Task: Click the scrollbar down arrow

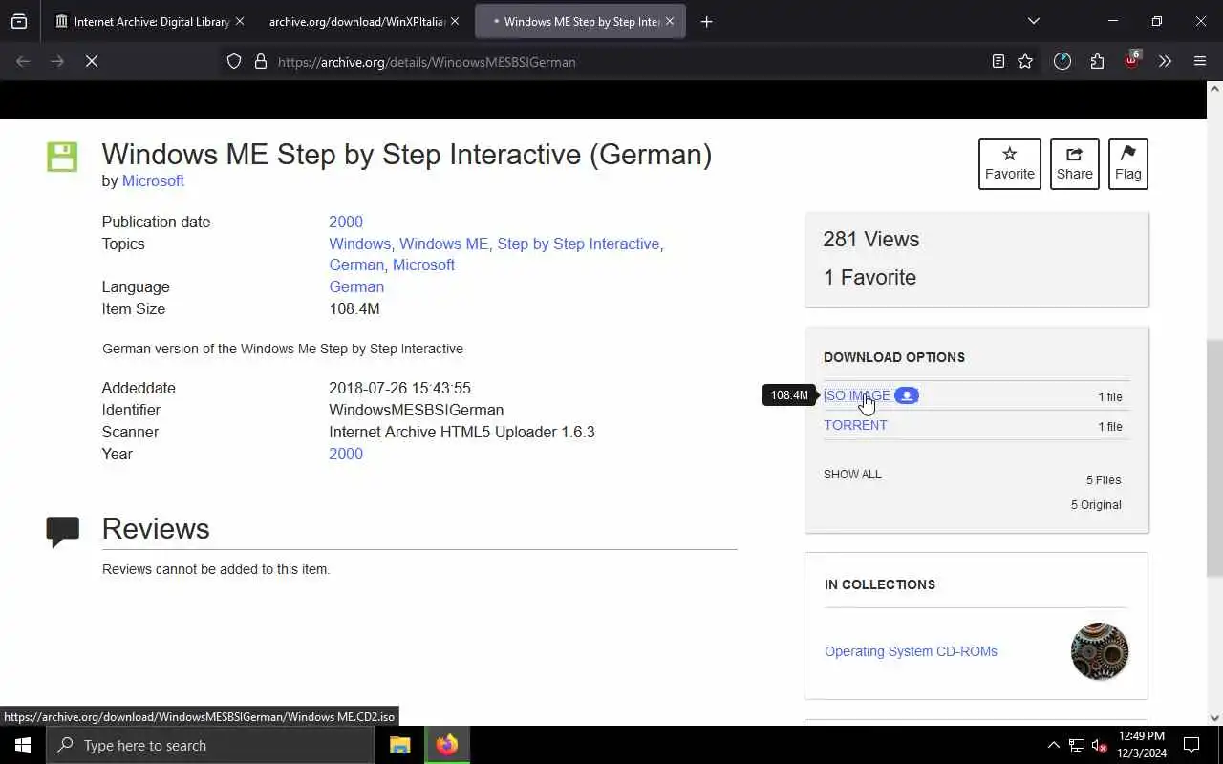Action: pos(1214,718)
